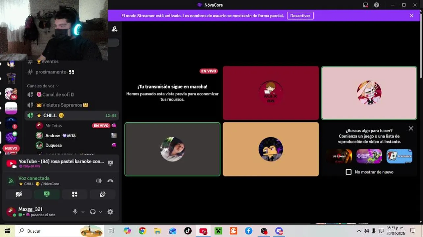Viewport: 423px width, 237px height.
Task: Open the help question mark icon
Action: point(377,5)
